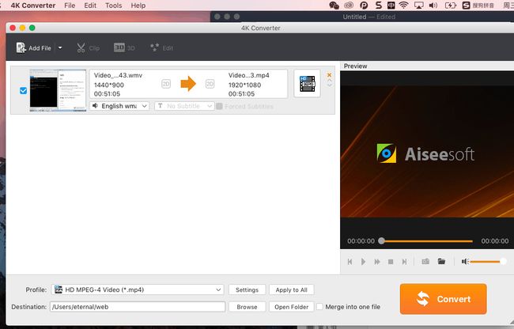This screenshot has height=329, width=514.
Task: Open the Profile HD MPEG-4 Video dropdown
Action: (138, 289)
